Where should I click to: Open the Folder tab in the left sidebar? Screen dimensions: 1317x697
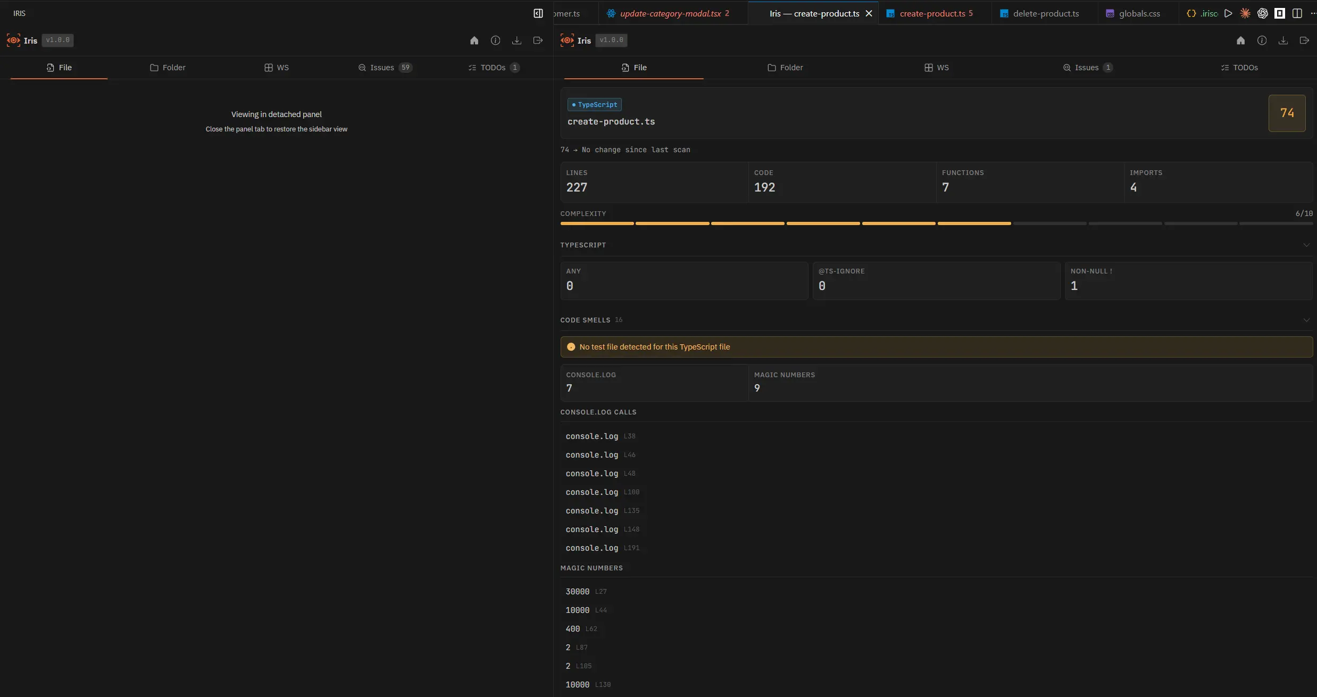point(168,68)
